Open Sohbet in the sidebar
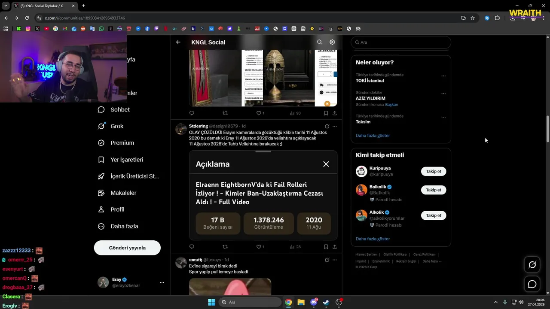The width and height of the screenshot is (550, 309). tap(114, 109)
